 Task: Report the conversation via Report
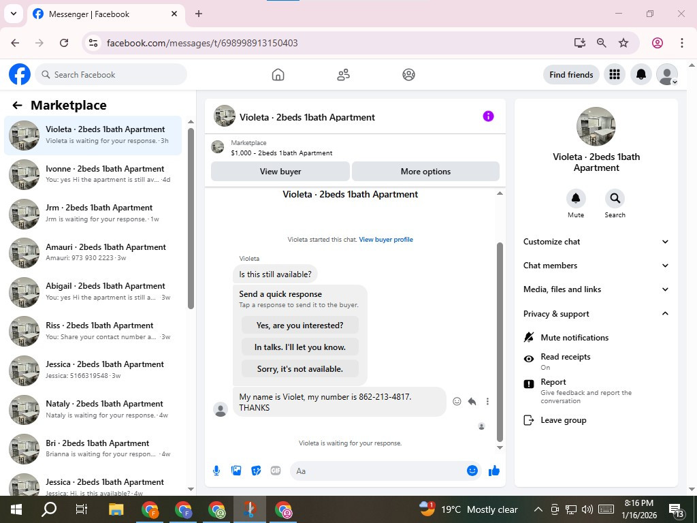click(x=596, y=390)
